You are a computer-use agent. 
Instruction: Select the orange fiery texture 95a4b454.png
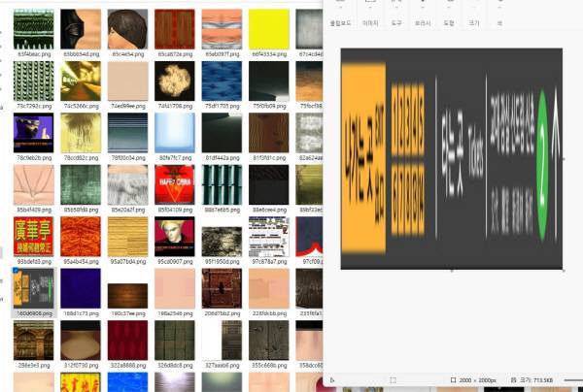tap(81, 237)
